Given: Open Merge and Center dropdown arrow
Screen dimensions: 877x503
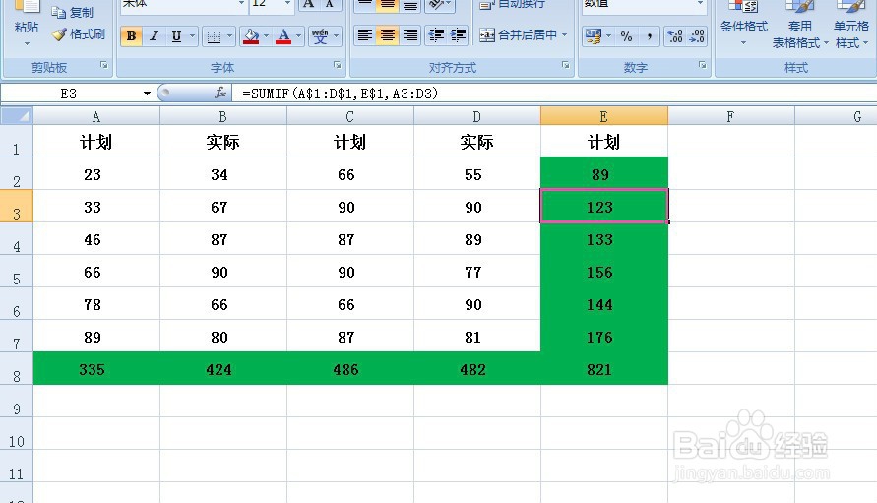Looking at the screenshot, I should (565, 35).
